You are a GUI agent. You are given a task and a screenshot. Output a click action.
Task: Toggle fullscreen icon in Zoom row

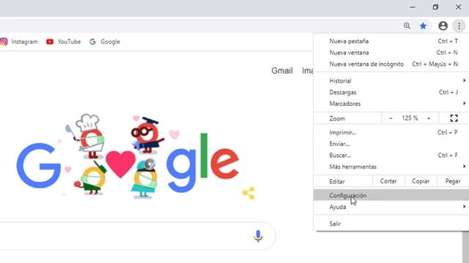tap(454, 118)
